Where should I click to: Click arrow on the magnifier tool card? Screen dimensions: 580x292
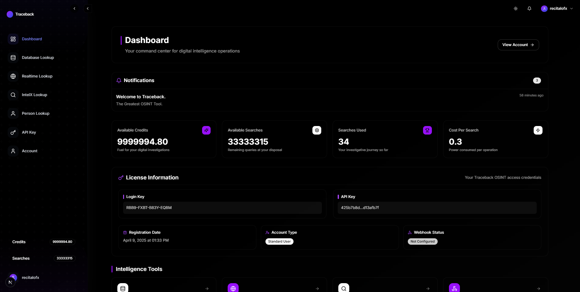click(428, 289)
